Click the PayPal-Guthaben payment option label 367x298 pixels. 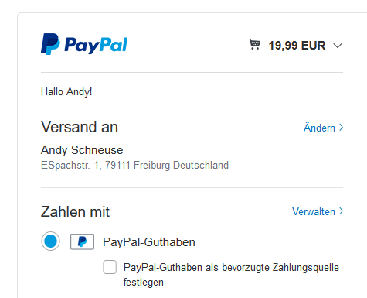point(149,242)
